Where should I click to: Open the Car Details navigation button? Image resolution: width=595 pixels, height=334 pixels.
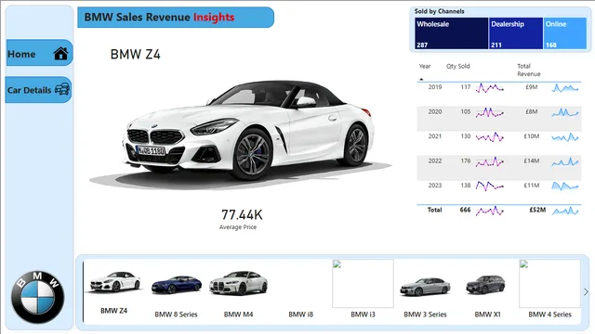click(x=38, y=90)
